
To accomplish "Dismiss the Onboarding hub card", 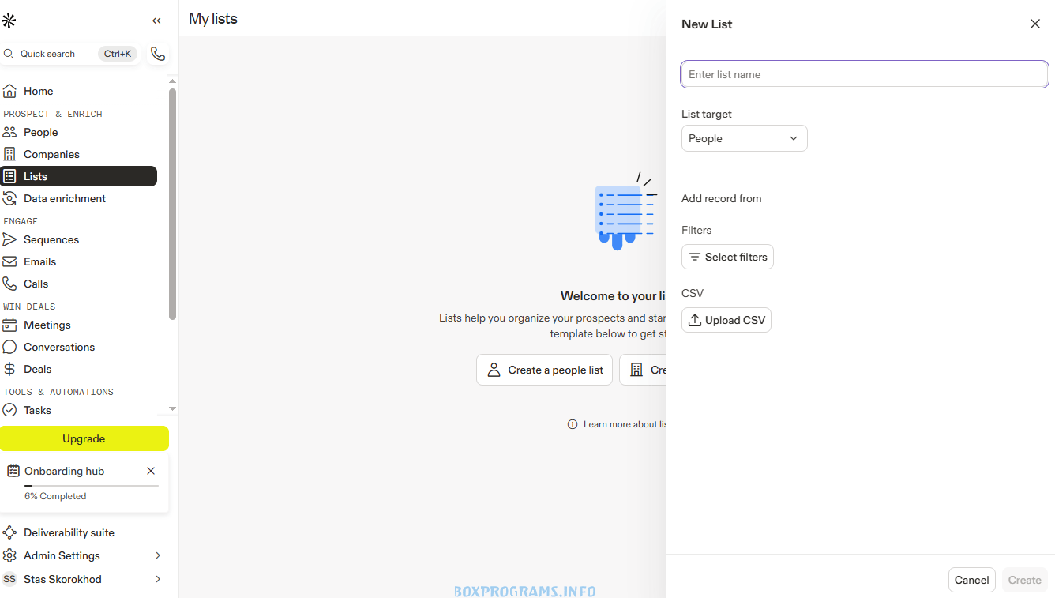I will (151, 471).
